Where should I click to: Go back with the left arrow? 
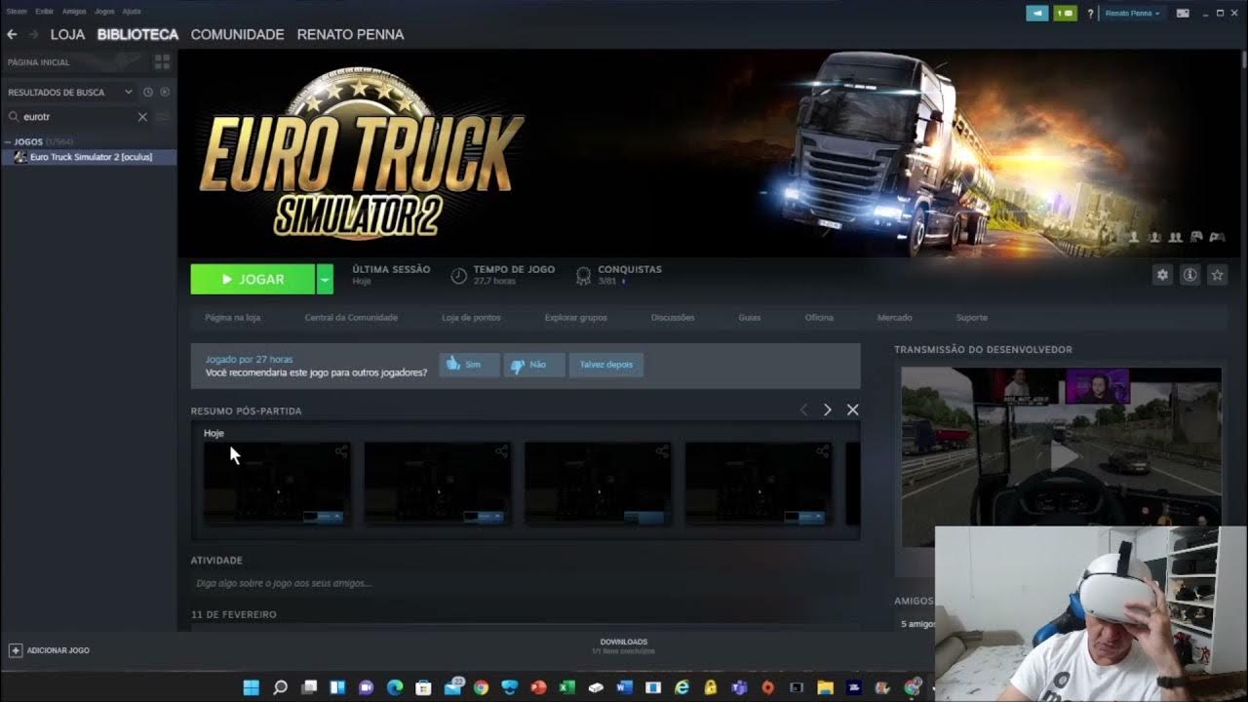(x=12, y=34)
